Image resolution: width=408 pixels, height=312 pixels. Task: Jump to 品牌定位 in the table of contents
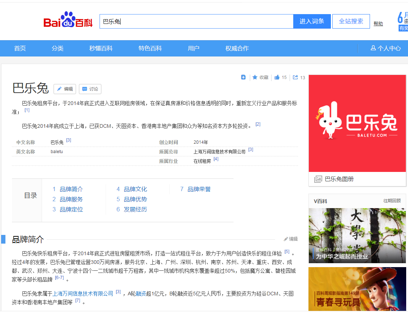click(71, 210)
